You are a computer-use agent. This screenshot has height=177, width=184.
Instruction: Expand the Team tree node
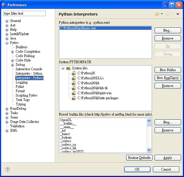pos(7,118)
